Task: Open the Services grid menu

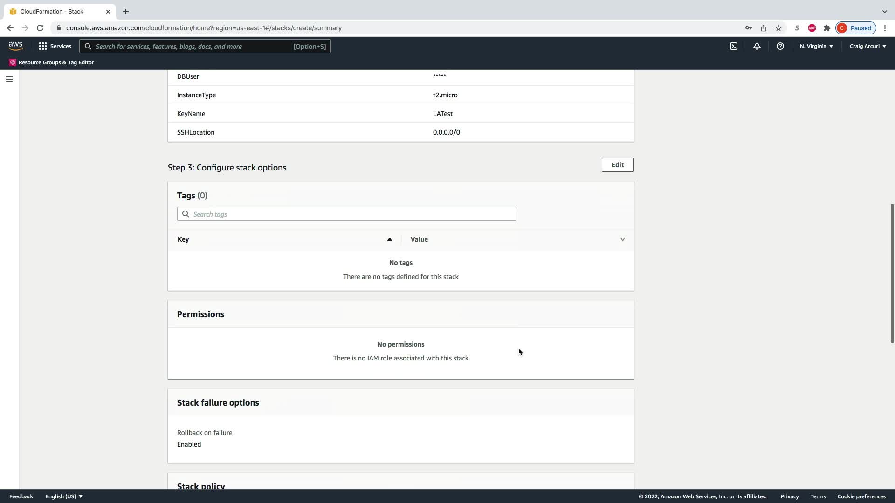Action: (55, 46)
